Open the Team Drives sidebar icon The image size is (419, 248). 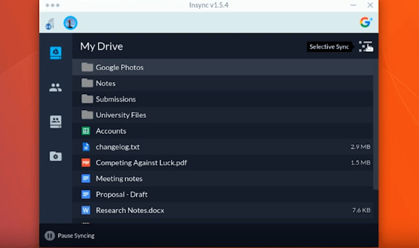55,122
